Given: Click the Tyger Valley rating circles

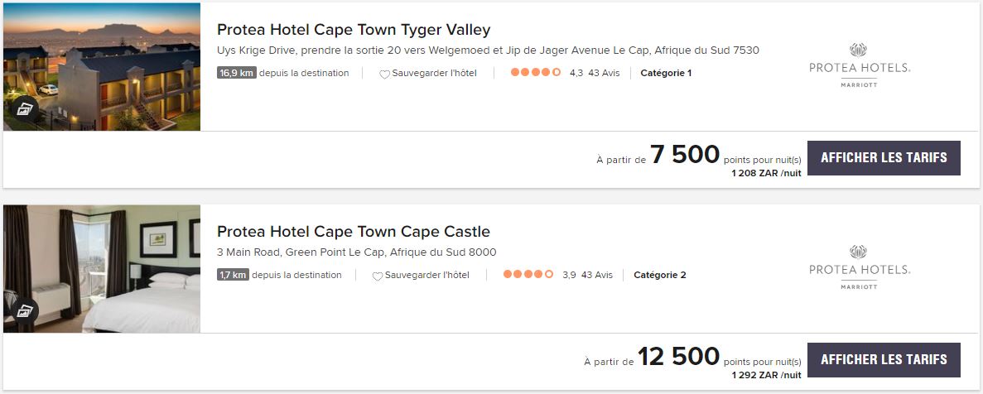Looking at the screenshot, I should click(x=536, y=73).
